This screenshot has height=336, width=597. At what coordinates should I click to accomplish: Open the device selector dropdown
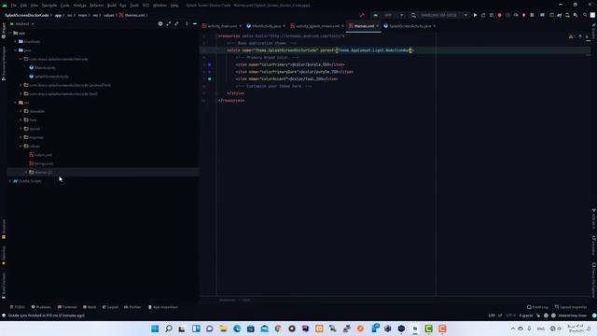(439, 15)
